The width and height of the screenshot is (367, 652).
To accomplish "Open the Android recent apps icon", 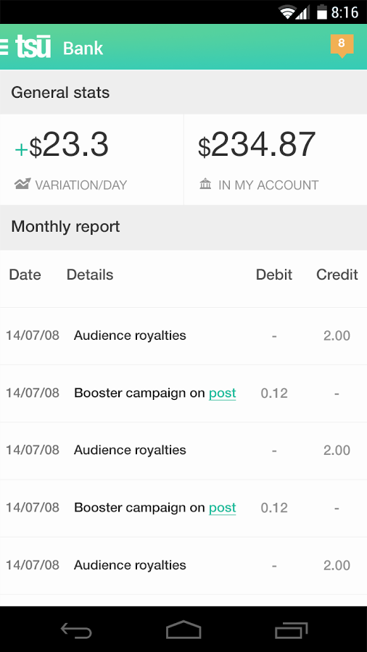I will (291, 630).
